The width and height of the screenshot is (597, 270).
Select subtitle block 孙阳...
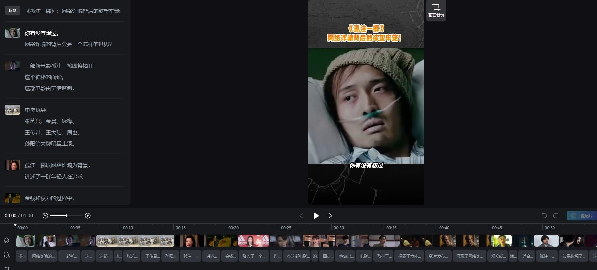point(170,256)
